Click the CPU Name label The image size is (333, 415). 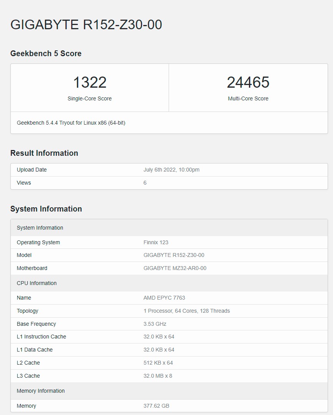coord(24,298)
